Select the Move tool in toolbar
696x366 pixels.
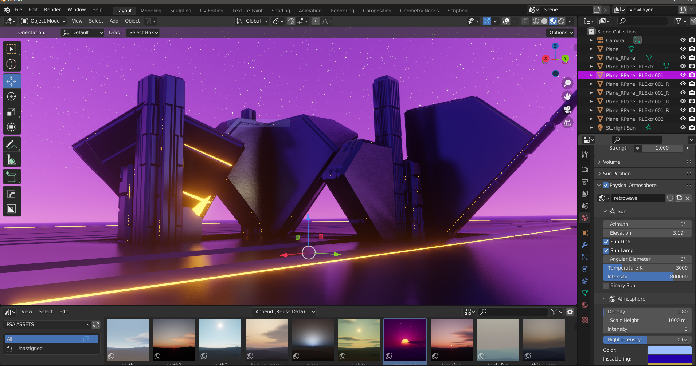coord(11,81)
